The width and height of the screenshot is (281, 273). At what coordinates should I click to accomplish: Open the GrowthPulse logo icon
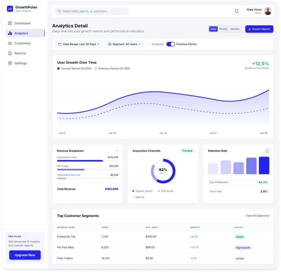10,9
